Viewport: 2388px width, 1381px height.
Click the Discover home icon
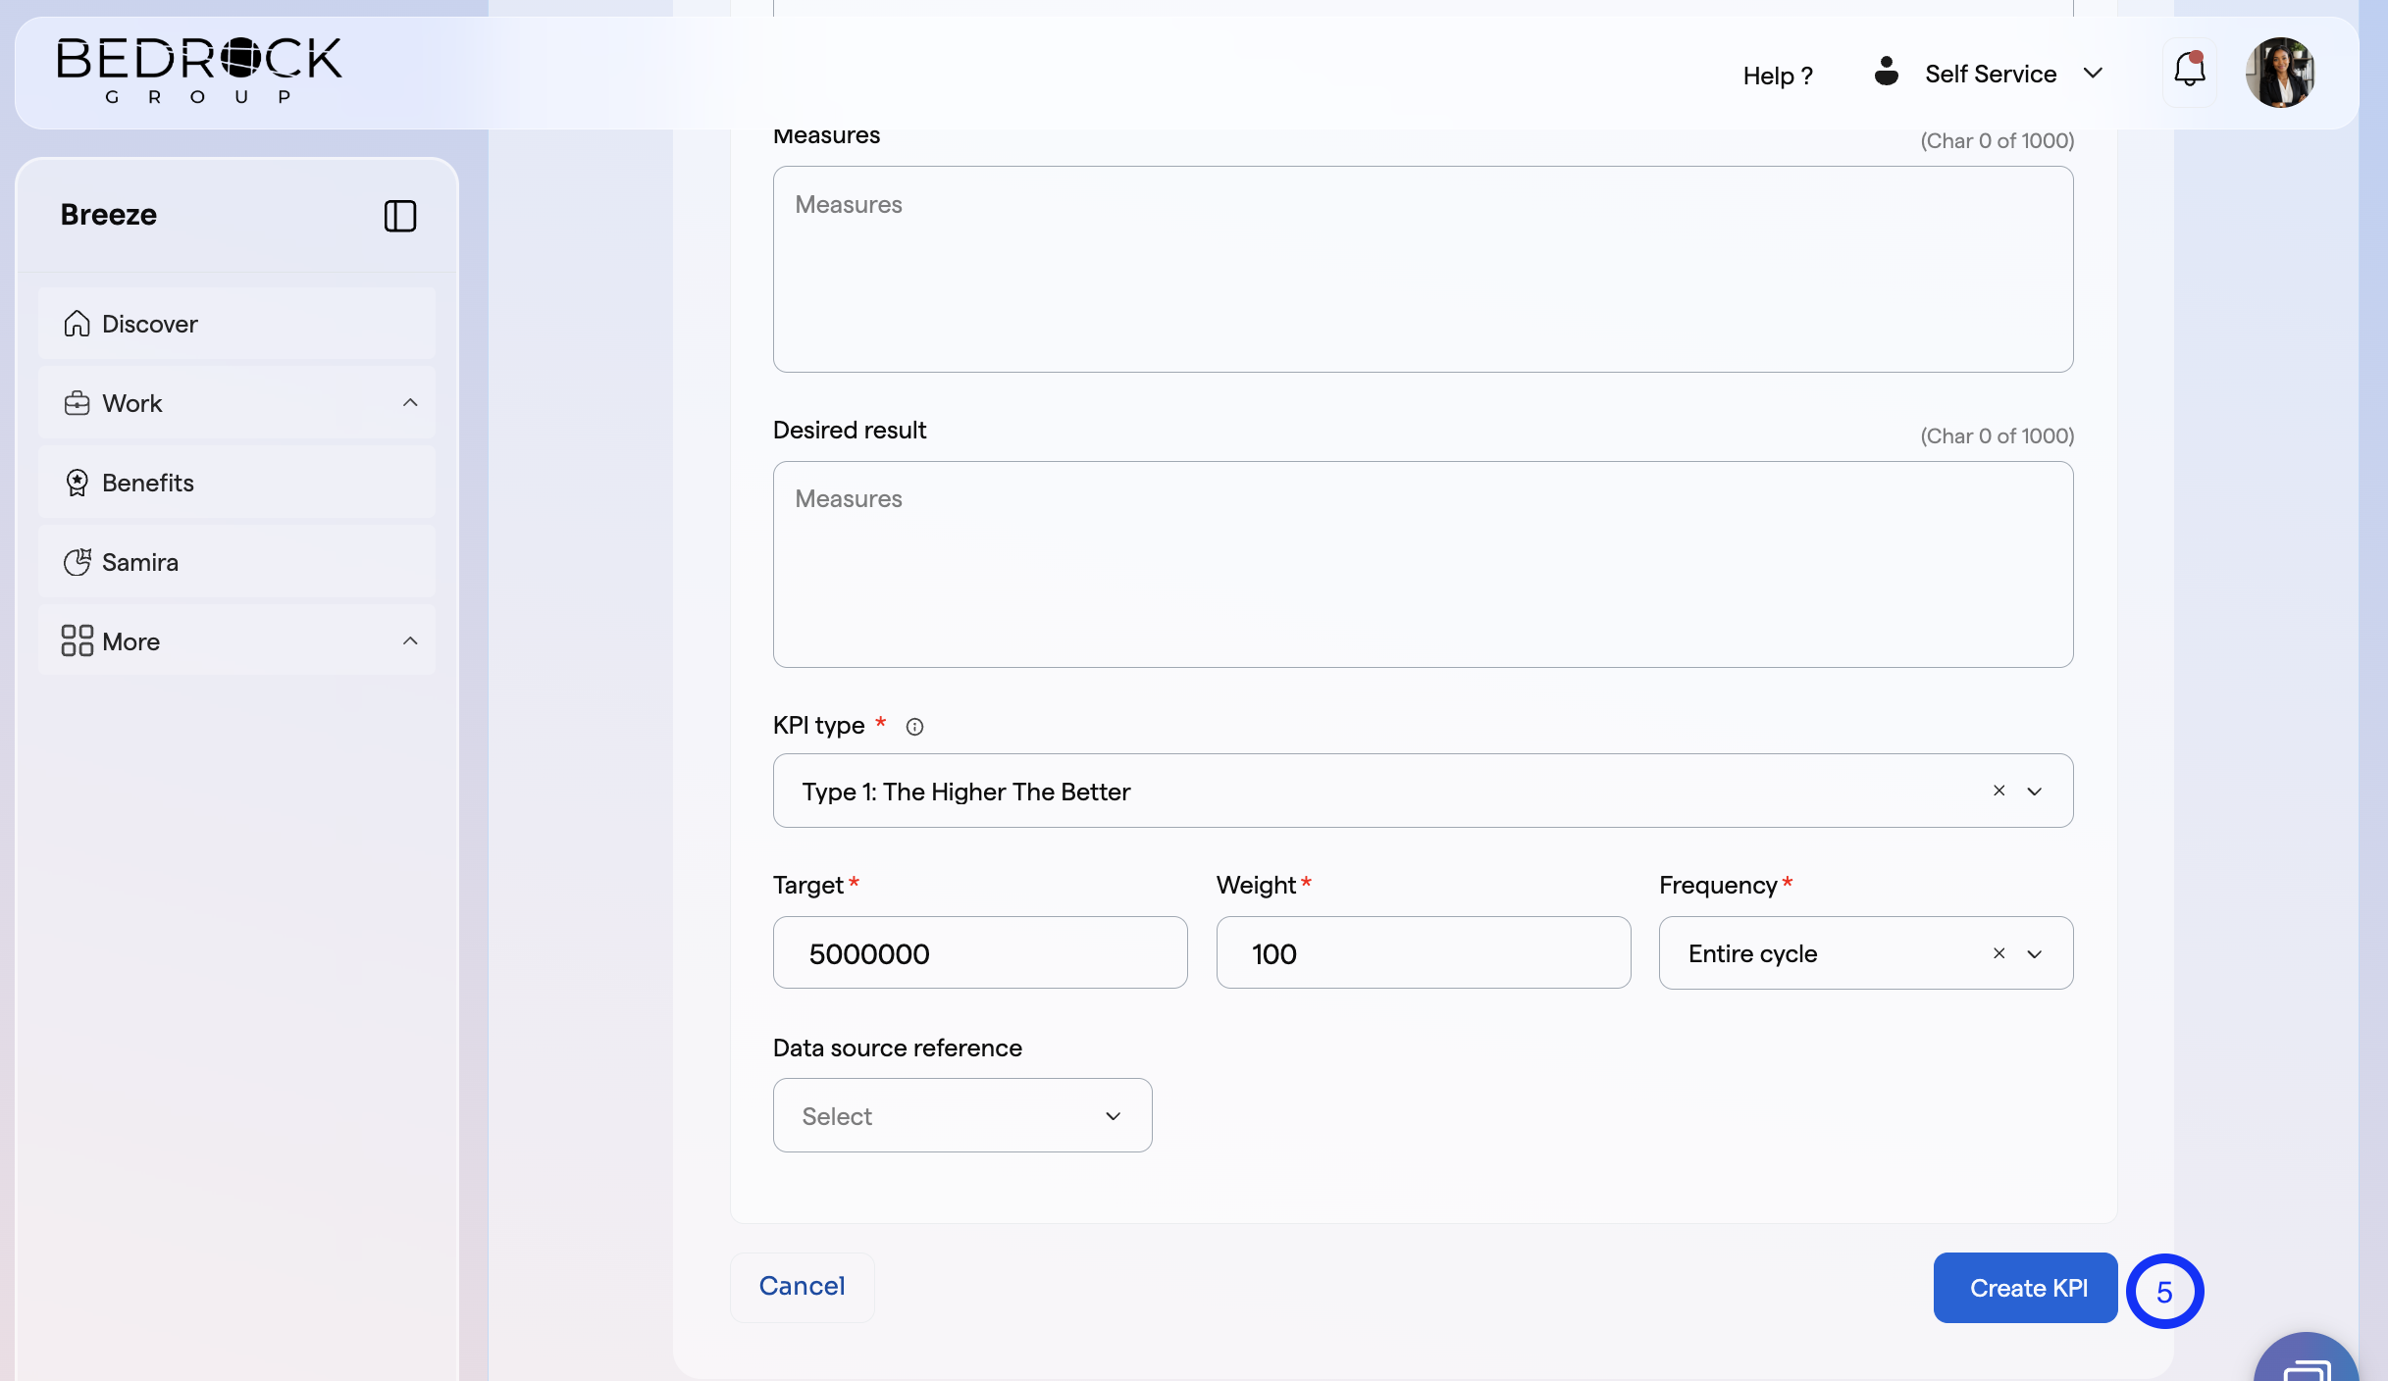pyautogui.click(x=77, y=324)
